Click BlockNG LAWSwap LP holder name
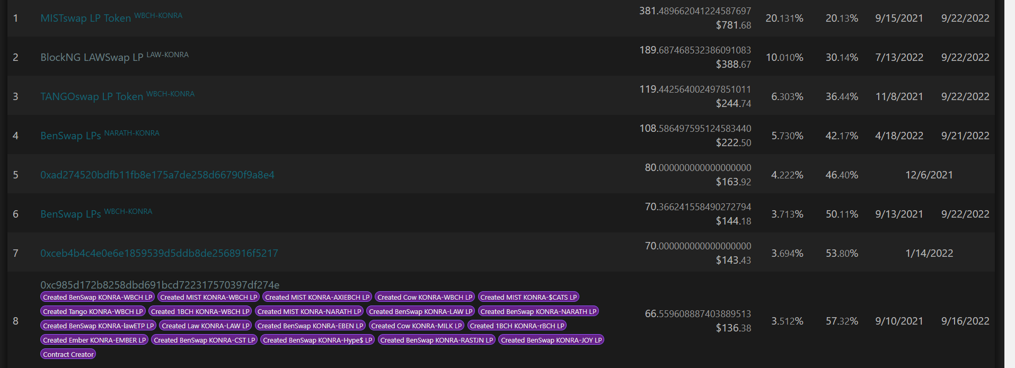The width and height of the screenshot is (1015, 368). 92,57
